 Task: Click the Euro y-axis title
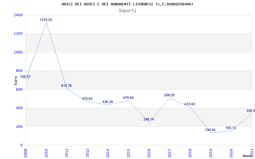pyautogui.click(x=16, y=80)
